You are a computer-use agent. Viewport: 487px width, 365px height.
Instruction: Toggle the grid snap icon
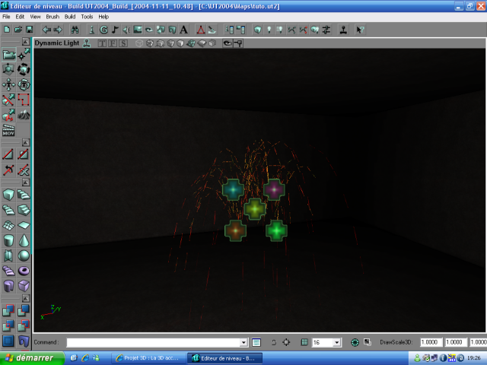pyautogui.click(x=304, y=343)
